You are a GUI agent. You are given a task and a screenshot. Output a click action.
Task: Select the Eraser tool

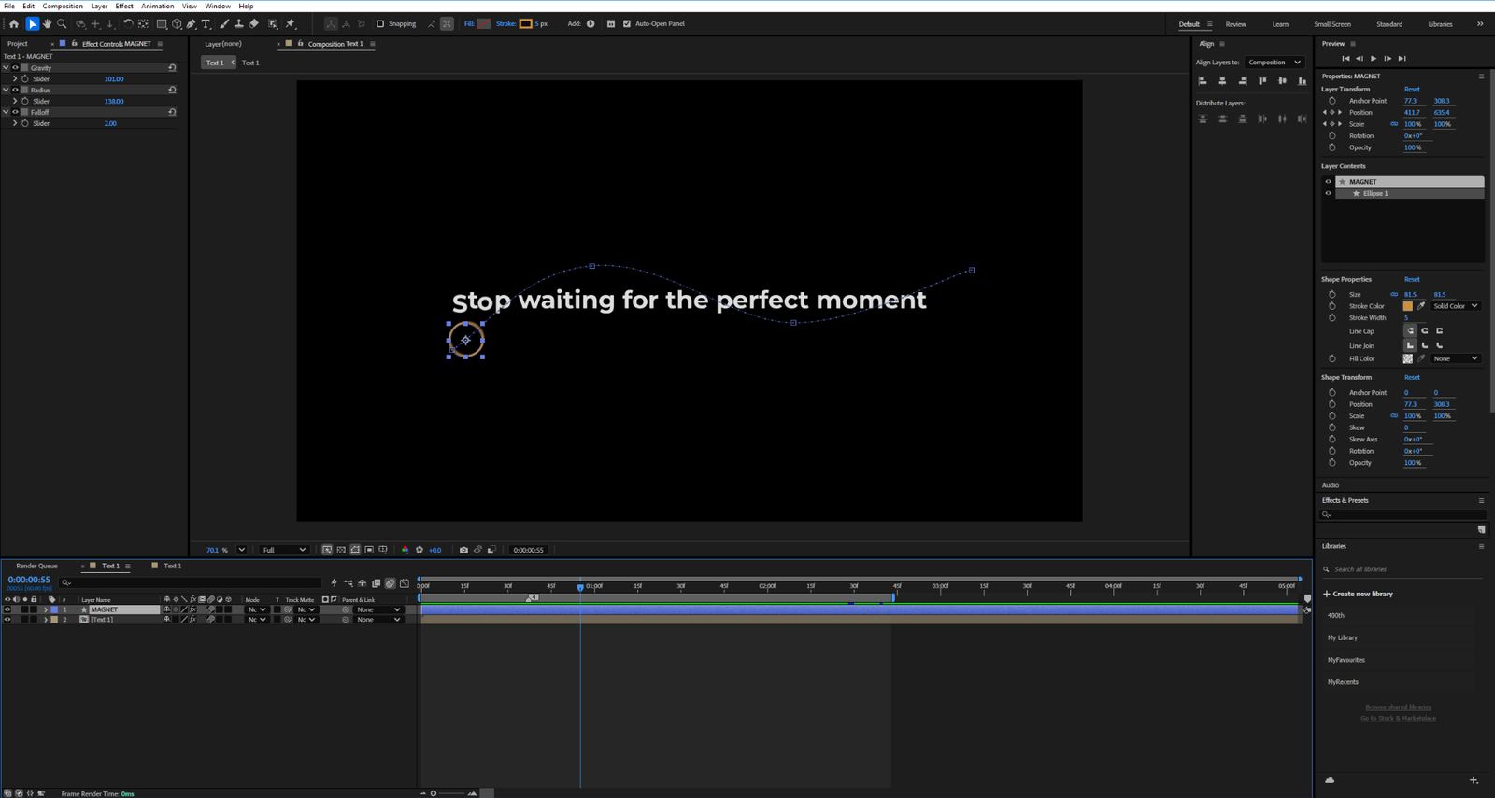click(254, 24)
